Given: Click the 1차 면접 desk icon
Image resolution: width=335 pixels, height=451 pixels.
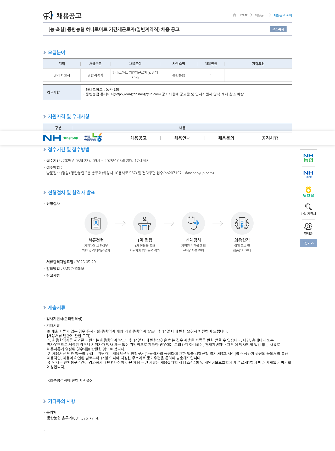Looking at the screenshot, I should pyautogui.click(x=145, y=223).
